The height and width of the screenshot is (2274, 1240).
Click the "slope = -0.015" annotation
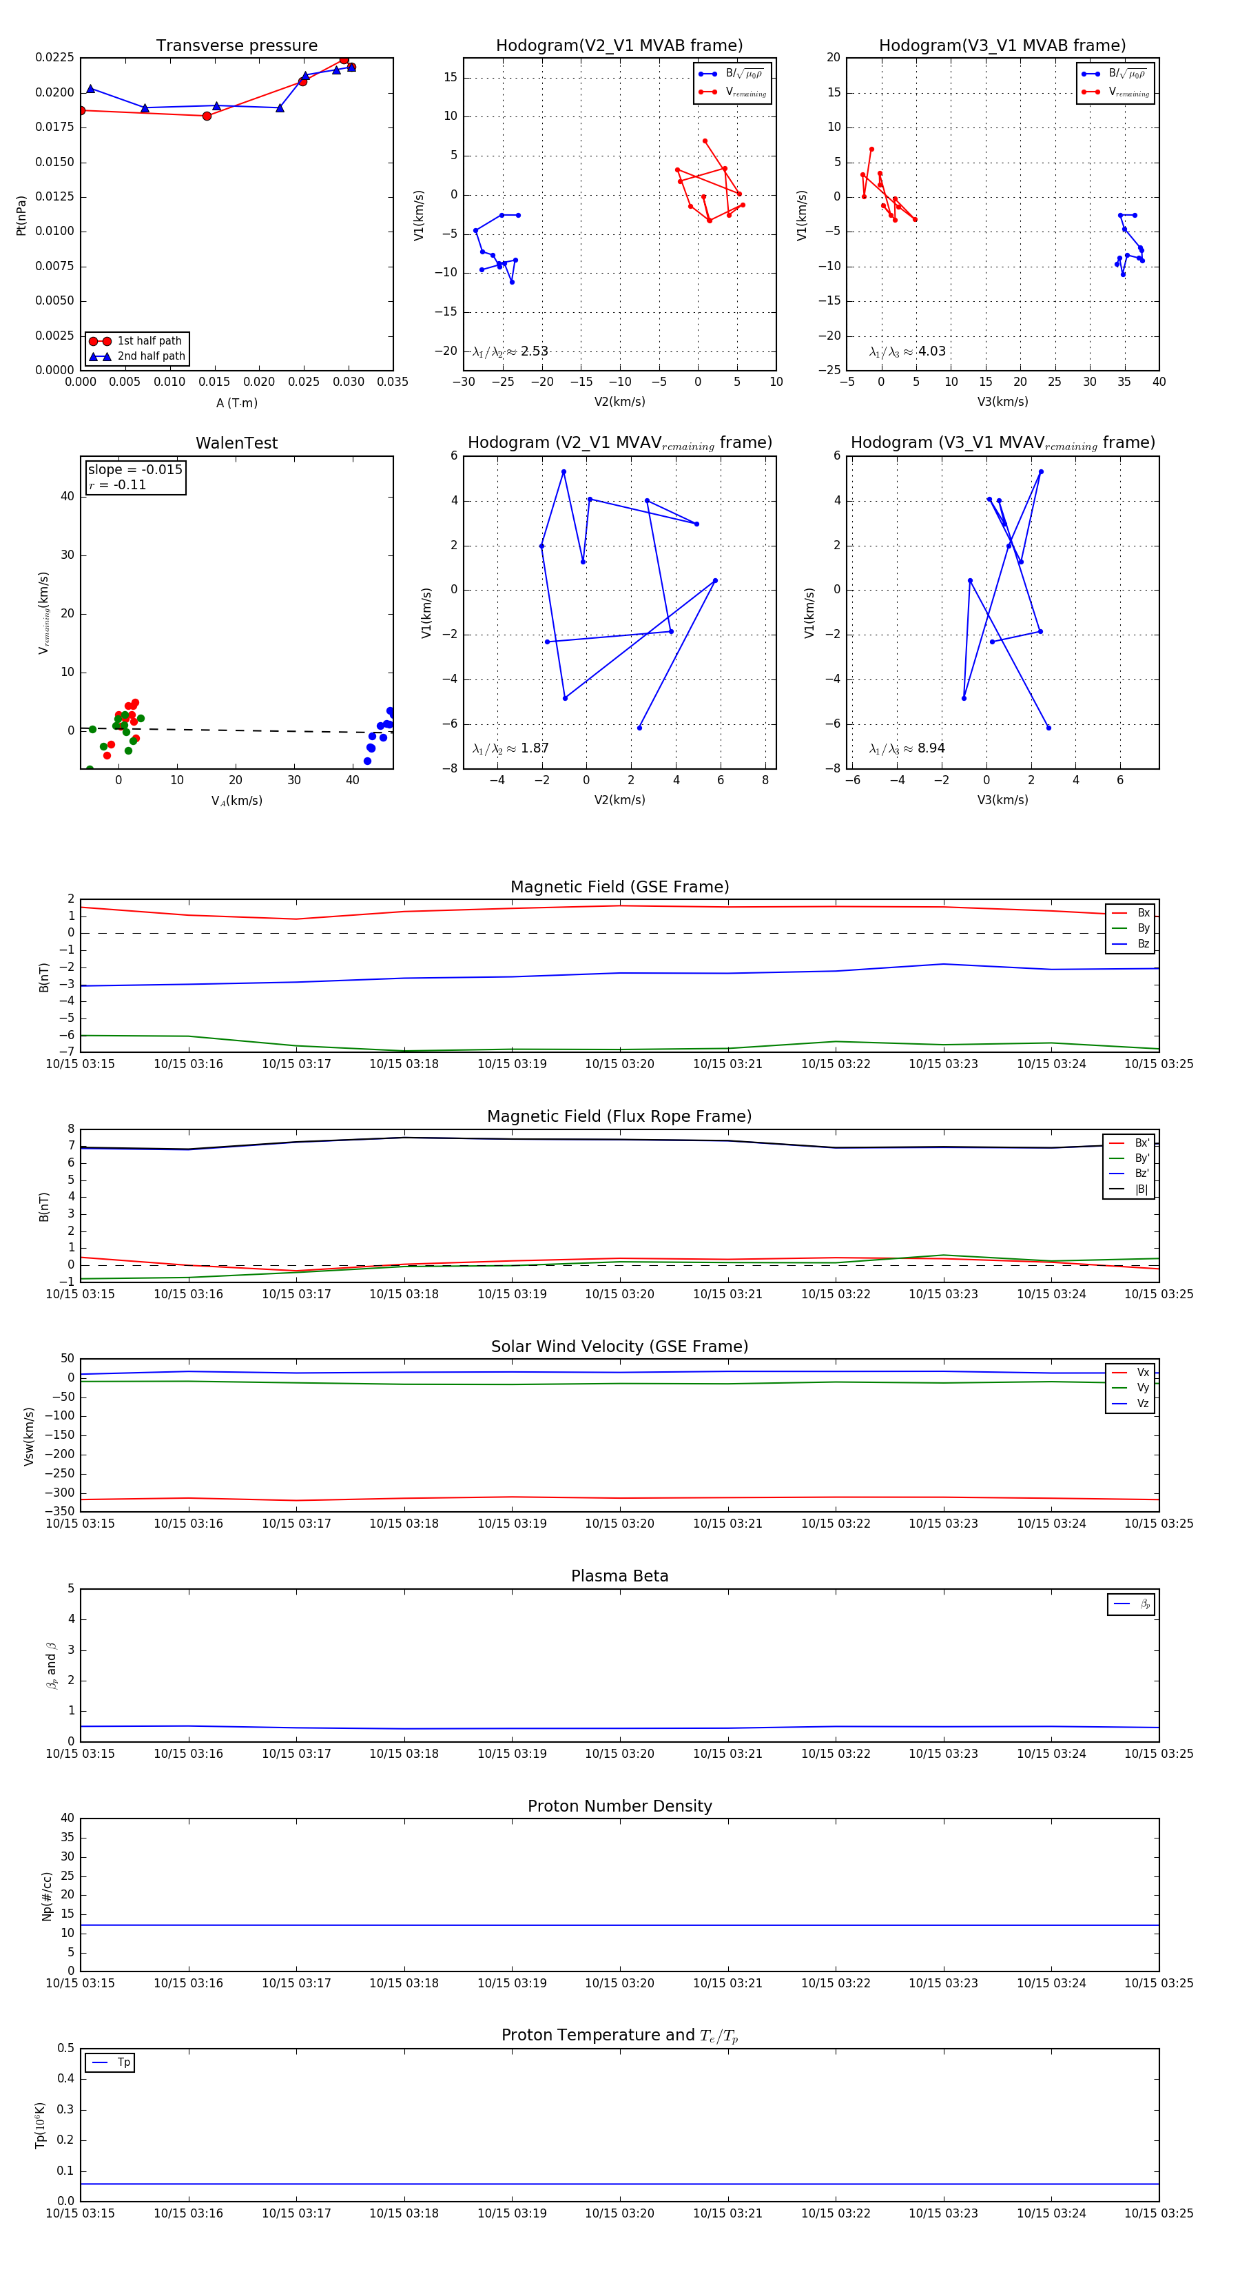[x=135, y=470]
